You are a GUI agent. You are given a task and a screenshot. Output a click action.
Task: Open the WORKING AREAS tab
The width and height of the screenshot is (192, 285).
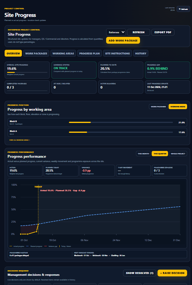[63, 53]
